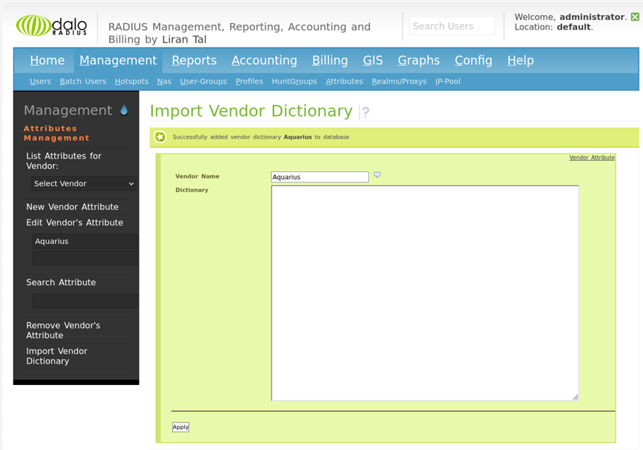The width and height of the screenshot is (643, 450).
Task: Click the Dictionary textarea resize handle
Action: click(575, 397)
